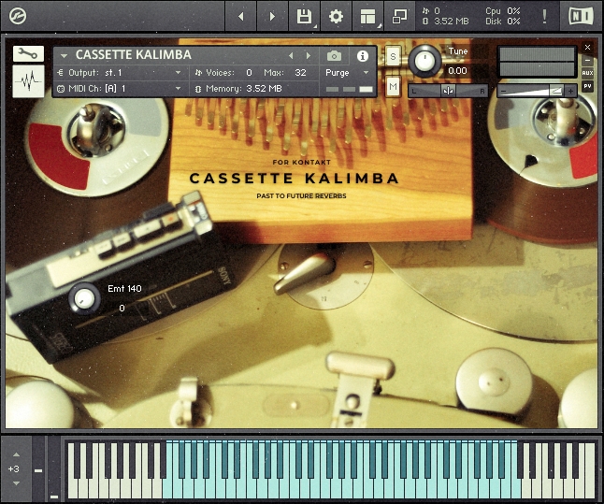
Task: Click the Max voices value 32
Action: [x=300, y=72]
